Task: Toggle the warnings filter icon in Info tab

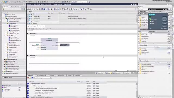Action: (30, 78)
